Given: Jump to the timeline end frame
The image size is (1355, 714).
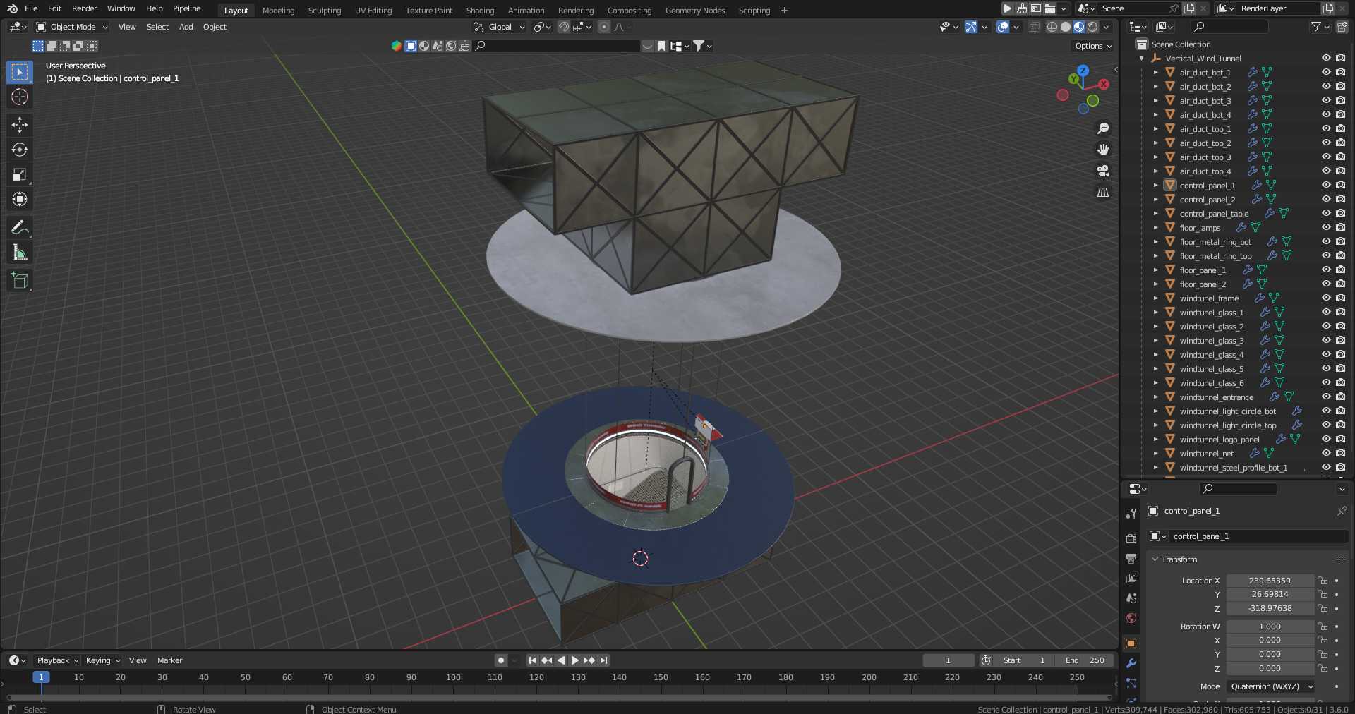Looking at the screenshot, I should click(x=603, y=660).
